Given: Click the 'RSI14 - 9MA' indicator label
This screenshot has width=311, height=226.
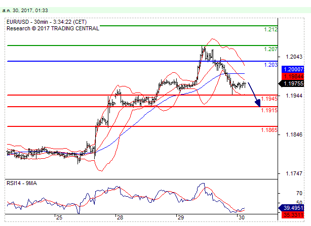Looking at the screenshot, I should click(22, 183).
